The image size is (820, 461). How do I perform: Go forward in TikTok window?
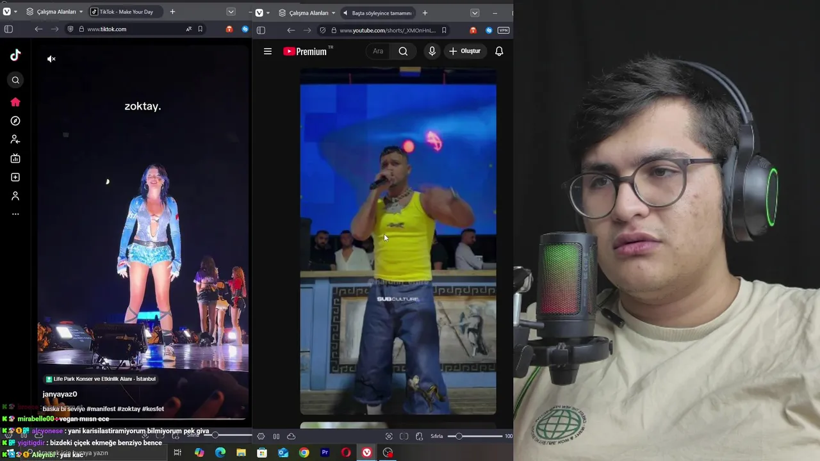tap(54, 29)
